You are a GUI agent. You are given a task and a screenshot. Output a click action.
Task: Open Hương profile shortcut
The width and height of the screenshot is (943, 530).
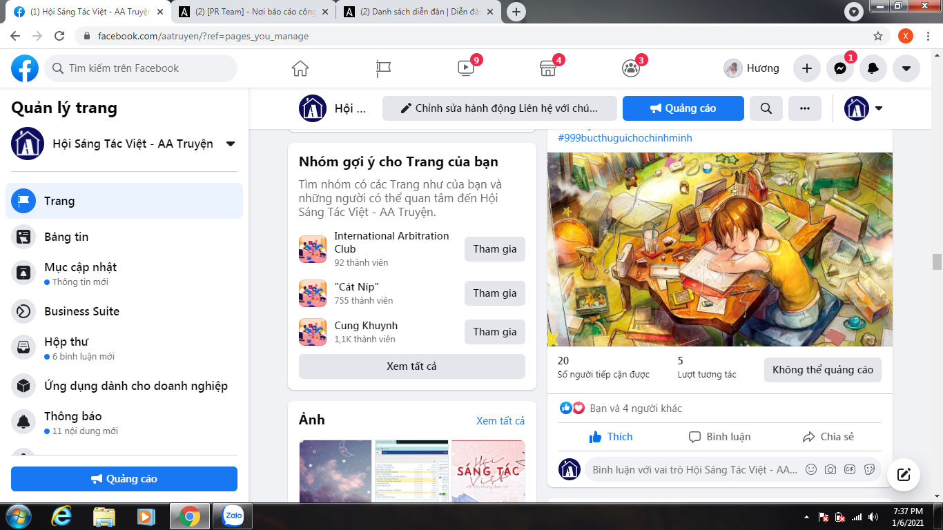click(752, 68)
